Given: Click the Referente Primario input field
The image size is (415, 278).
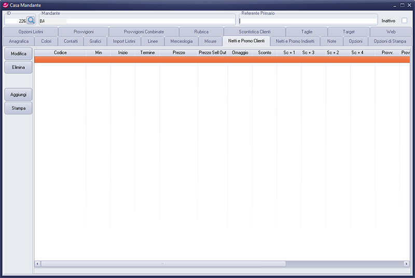Looking at the screenshot, I should 307,21.
